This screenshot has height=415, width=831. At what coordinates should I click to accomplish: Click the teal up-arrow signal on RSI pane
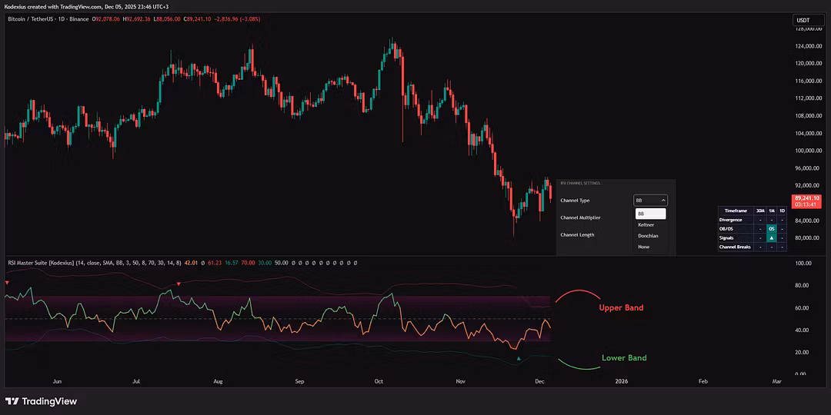pos(519,358)
